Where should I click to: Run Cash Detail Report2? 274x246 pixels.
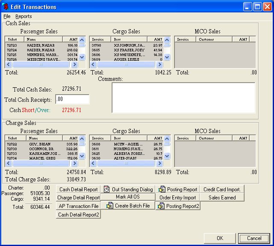click(x=78, y=214)
